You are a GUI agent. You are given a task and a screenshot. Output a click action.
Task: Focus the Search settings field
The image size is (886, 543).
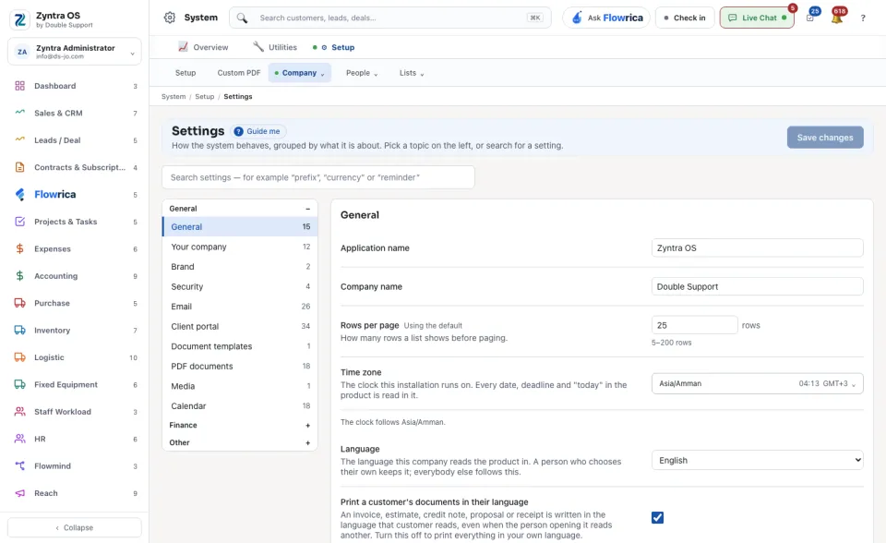[318, 177]
